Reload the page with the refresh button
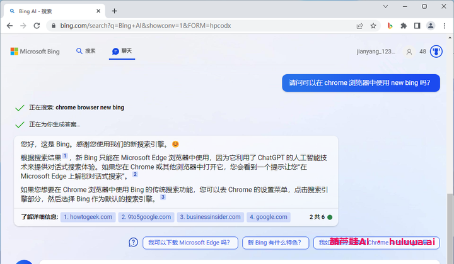Viewport: 454px width, 264px height. click(x=37, y=26)
